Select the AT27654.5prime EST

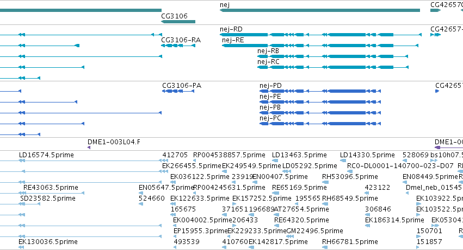[301, 209]
